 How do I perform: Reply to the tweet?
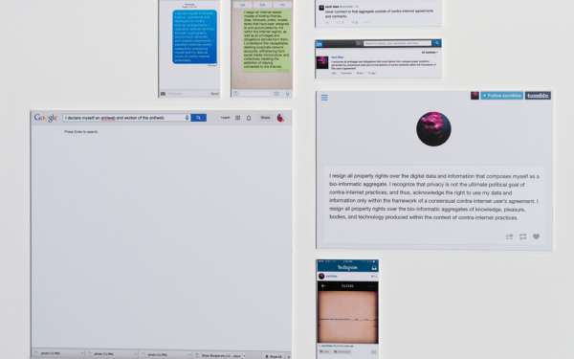(x=327, y=23)
